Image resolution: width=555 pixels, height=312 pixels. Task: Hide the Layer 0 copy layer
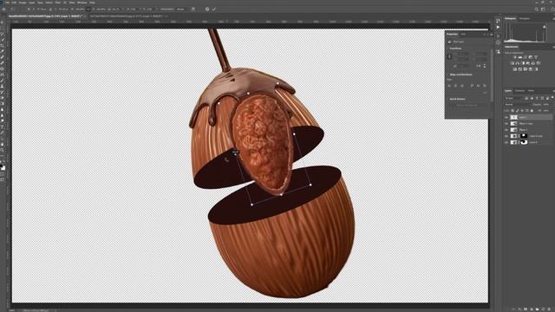pyautogui.click(x=506, y=136)
